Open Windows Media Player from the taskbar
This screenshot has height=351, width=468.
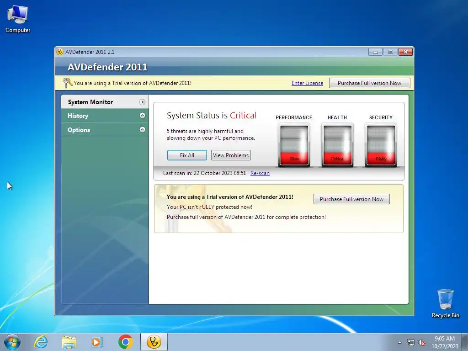click(97, 342)
